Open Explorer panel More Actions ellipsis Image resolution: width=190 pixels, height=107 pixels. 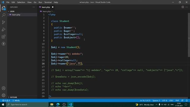click(34, 7)
